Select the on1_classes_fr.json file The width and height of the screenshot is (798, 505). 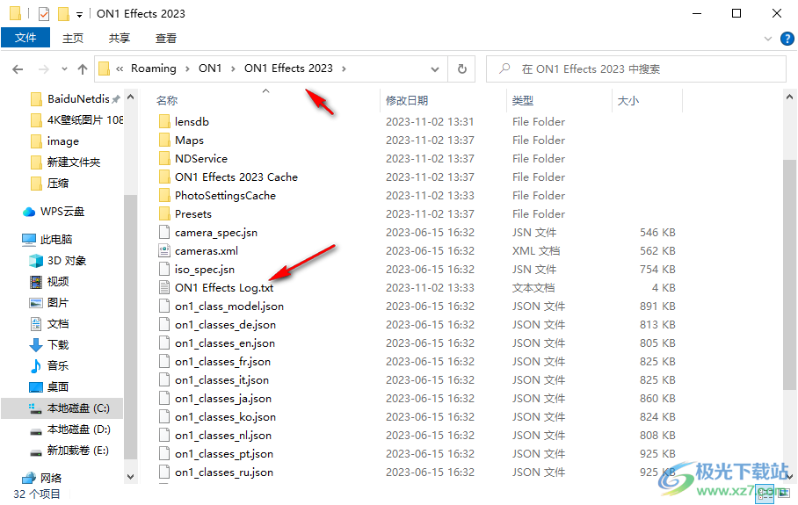(x=222, y=362)
